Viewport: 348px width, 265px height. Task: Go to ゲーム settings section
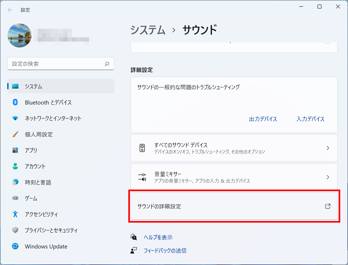[31, 198]
